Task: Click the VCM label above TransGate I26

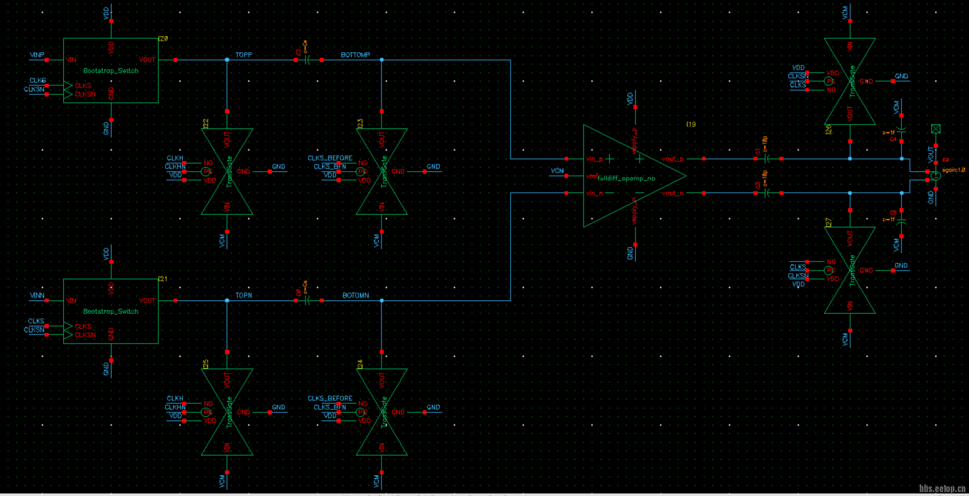Action: [846, 13]
